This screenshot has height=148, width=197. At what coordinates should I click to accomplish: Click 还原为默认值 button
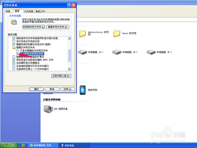(x=61, y=76)
